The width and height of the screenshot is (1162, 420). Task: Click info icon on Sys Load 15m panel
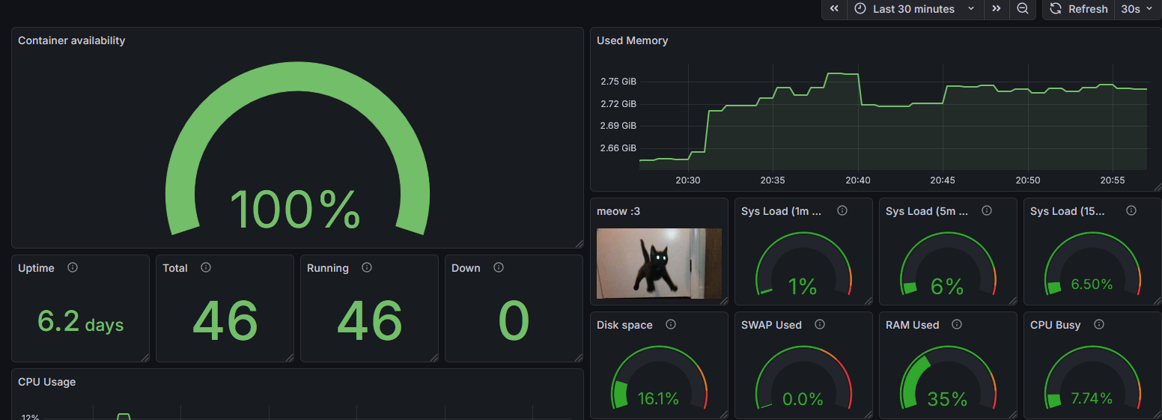tap(1131, 210)
